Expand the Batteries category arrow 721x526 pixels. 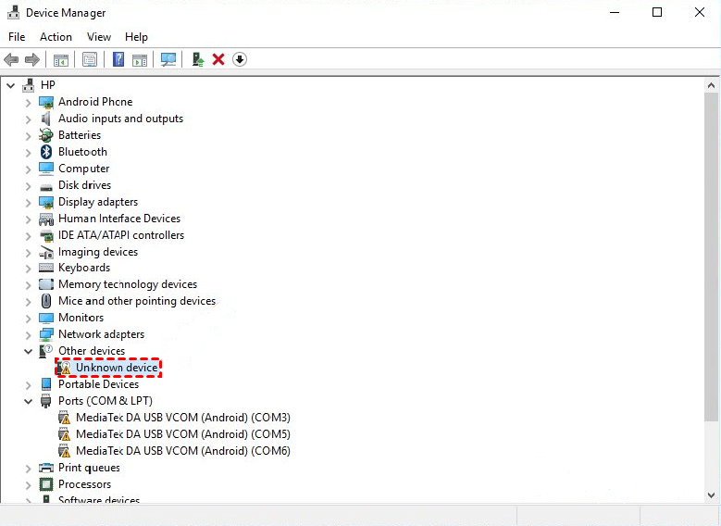coord(28,136)
